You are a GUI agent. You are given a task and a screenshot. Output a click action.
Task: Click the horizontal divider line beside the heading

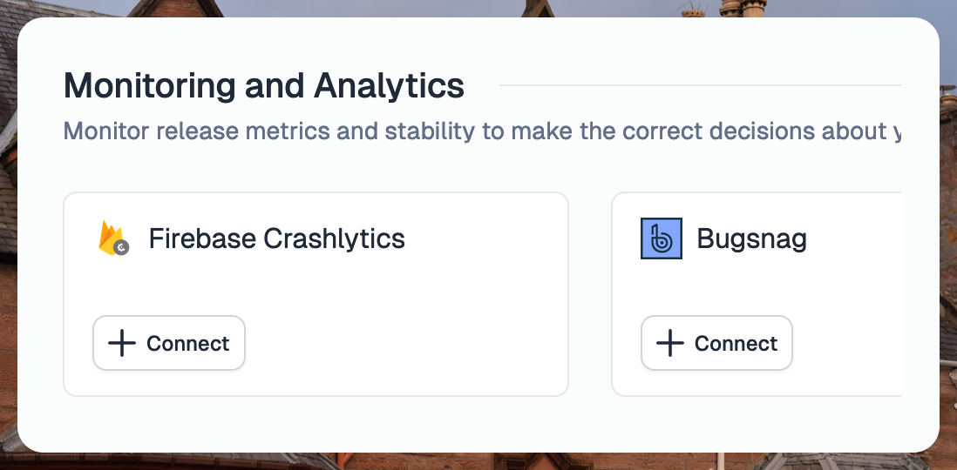(x=700, y=85)
